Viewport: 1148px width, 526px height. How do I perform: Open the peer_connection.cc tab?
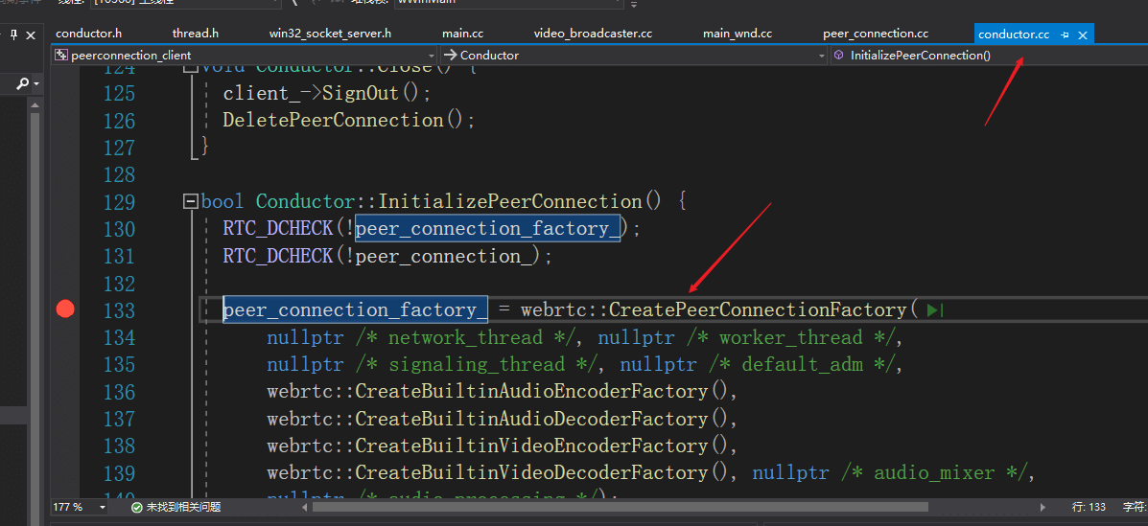point(876,34)
